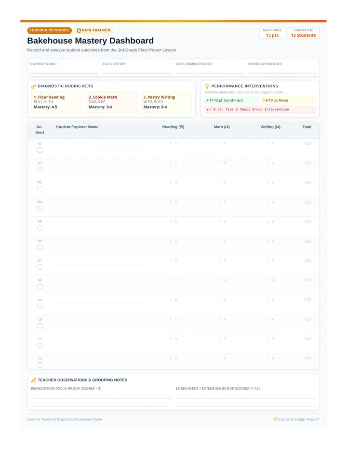This screenshot has width=347, height=449.
Task: Check the alert box for student 03
Action: point(40,189)
